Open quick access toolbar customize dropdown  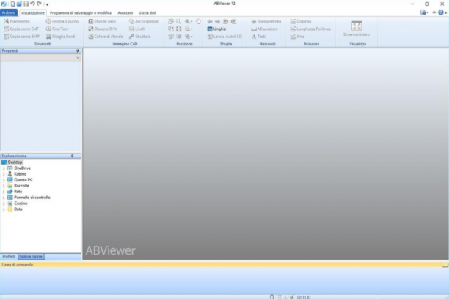tap(47, 4)
